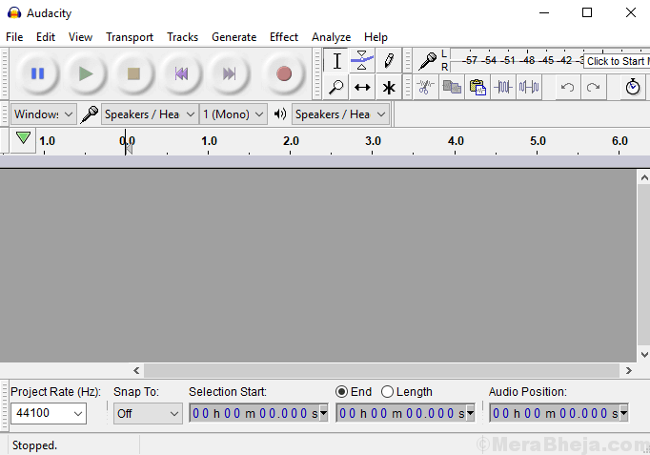Image resolution: width=650 pixels, height=455 pixels.
Task: Open the Transport menu
Action: point(130,37)
